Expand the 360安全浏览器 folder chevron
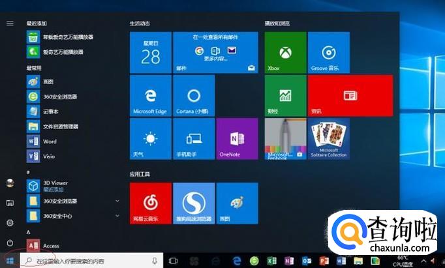The height and width of the screenshot is (268, 445). [x=117, y=201]
